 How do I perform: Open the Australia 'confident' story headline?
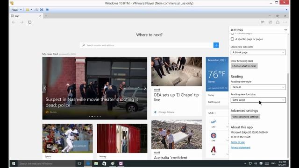[x=171, y=158]
